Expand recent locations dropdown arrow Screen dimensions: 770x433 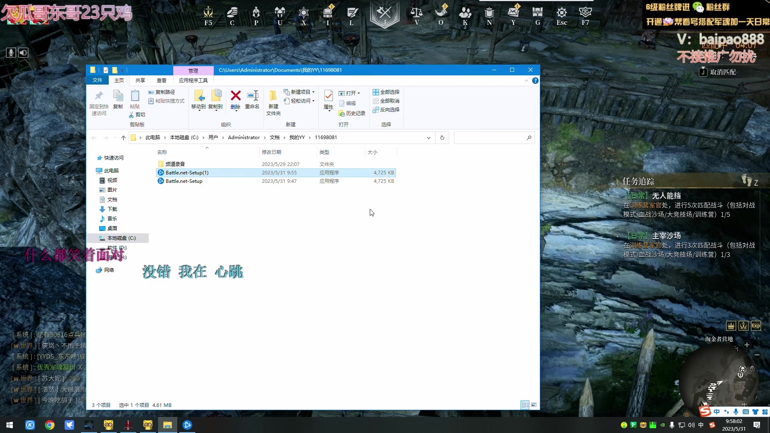click(x=115, y=138)
